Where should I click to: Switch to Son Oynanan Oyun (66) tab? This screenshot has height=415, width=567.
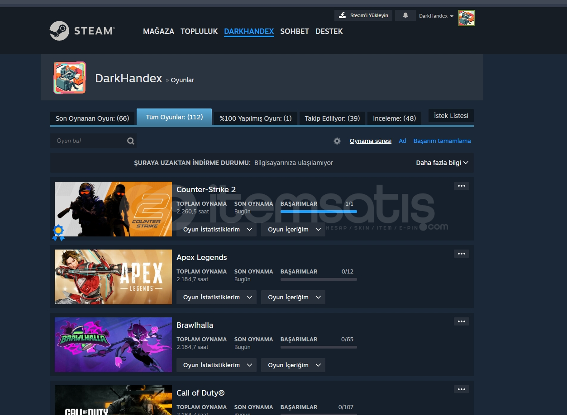pyautogui.click(x=92, y=118)
